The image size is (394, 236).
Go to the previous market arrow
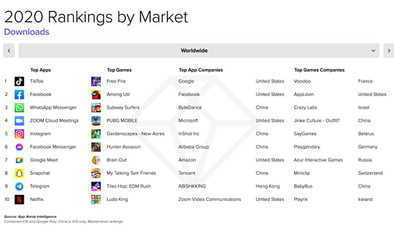coord(9,50)
